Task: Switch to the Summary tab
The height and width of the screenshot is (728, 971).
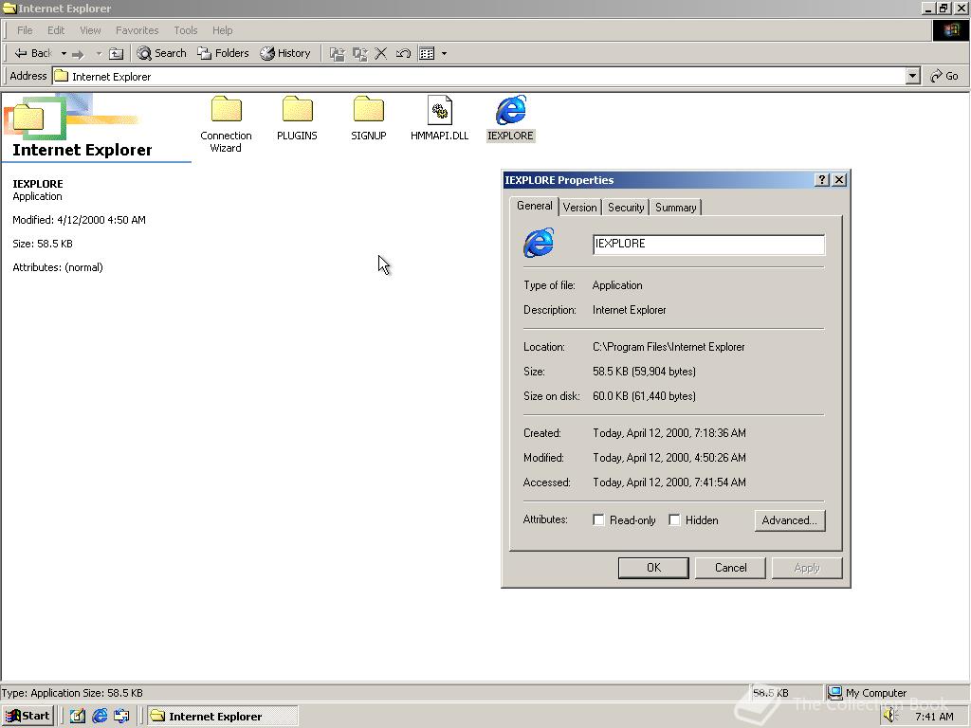Action: click(x=675, y=208)
